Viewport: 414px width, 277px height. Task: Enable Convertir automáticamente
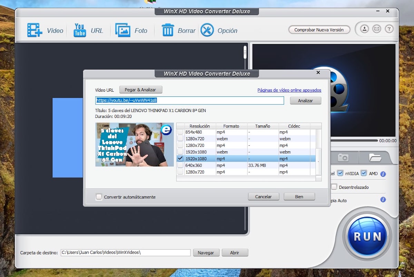pos(99,197)
